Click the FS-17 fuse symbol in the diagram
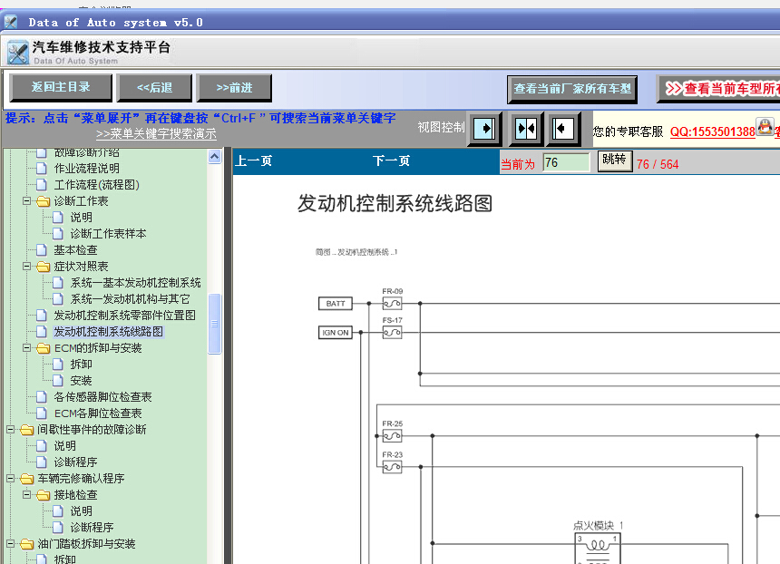Viewport: 780px width, 564px height. pos(392,332)
